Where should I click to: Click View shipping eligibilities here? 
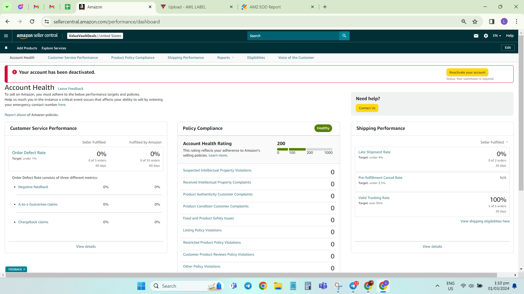point(485,221)
